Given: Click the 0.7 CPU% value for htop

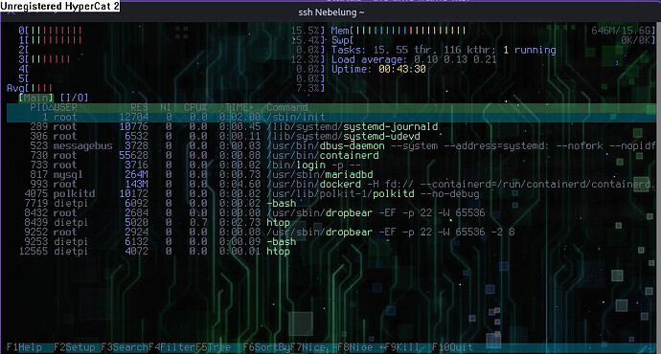Looking at the screenshot, I should point(198,223).
